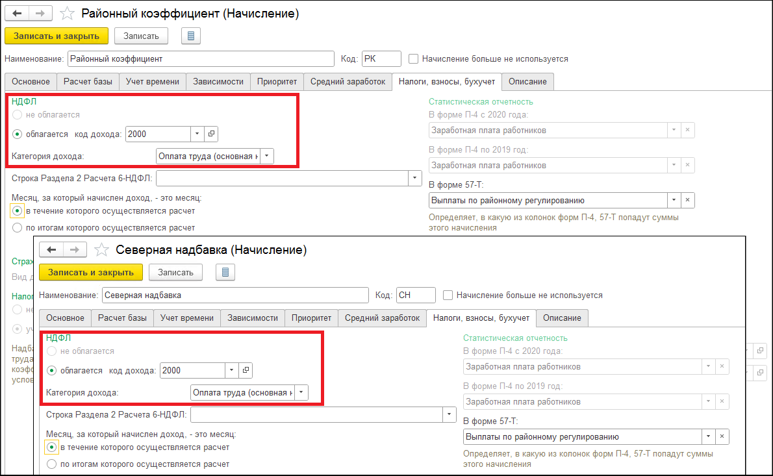Image resolution: width=773 pixels, height=476 pixels.
Task: Switch to Основное tab in Северная надбавка
Action: coord(65,318)
